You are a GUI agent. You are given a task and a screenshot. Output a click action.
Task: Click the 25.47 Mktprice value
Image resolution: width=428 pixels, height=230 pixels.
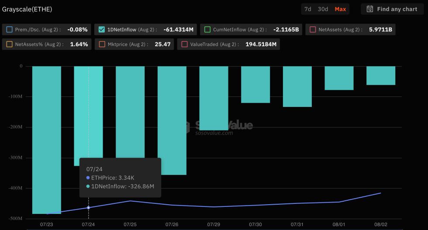pyautogui.click(x=162, y=44)
